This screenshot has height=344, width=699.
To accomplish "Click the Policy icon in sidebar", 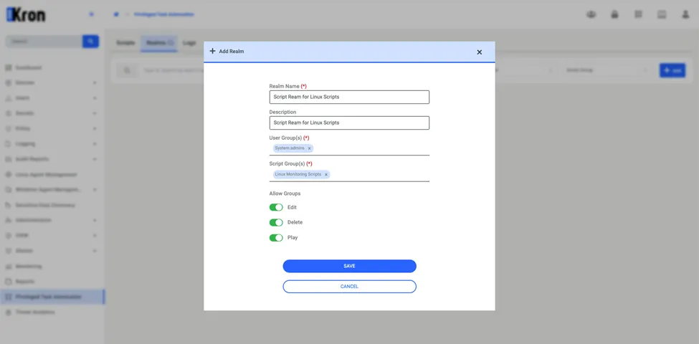I will 8,129.
